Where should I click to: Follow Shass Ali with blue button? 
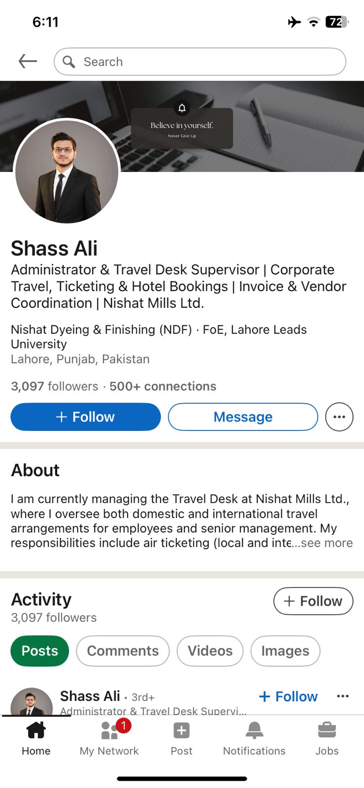(86, 417)
